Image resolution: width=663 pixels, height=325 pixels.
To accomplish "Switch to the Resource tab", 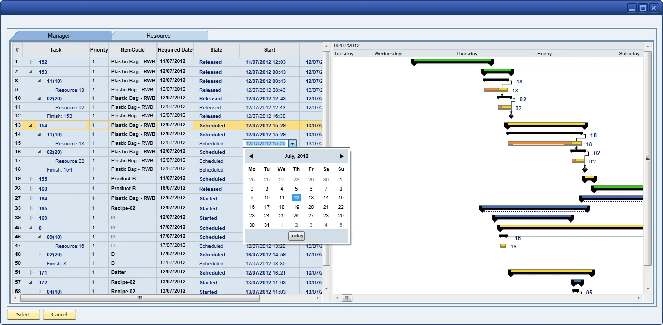I will coord(159,36).
